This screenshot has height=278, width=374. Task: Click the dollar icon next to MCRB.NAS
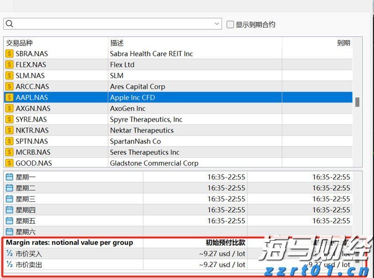pos(9,152)
